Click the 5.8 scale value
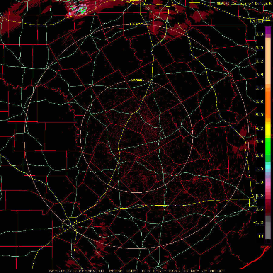The height and width of the screenshot is (273, 273). coord(259,102)
